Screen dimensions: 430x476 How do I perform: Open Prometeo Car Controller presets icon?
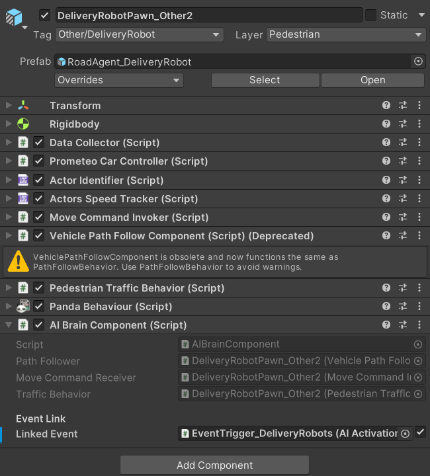(403, 161)
